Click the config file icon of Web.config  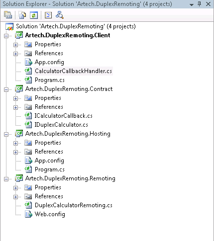28,214
